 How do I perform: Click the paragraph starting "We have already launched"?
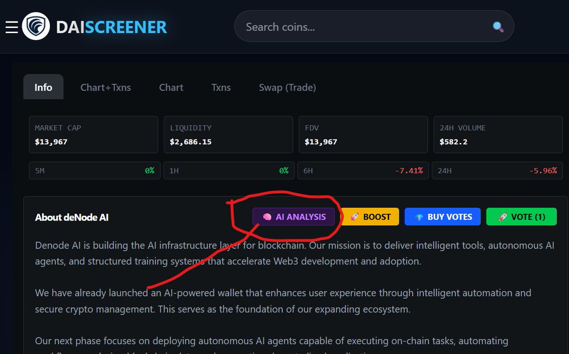point(283,301)
